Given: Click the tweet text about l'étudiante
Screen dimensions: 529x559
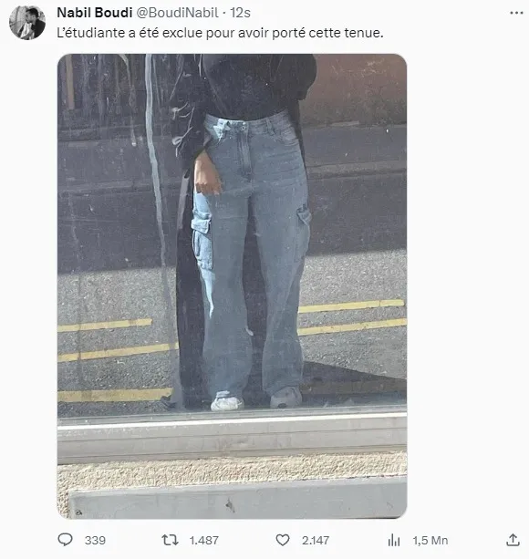Looking at the screenshot, I should coord(220,33).
